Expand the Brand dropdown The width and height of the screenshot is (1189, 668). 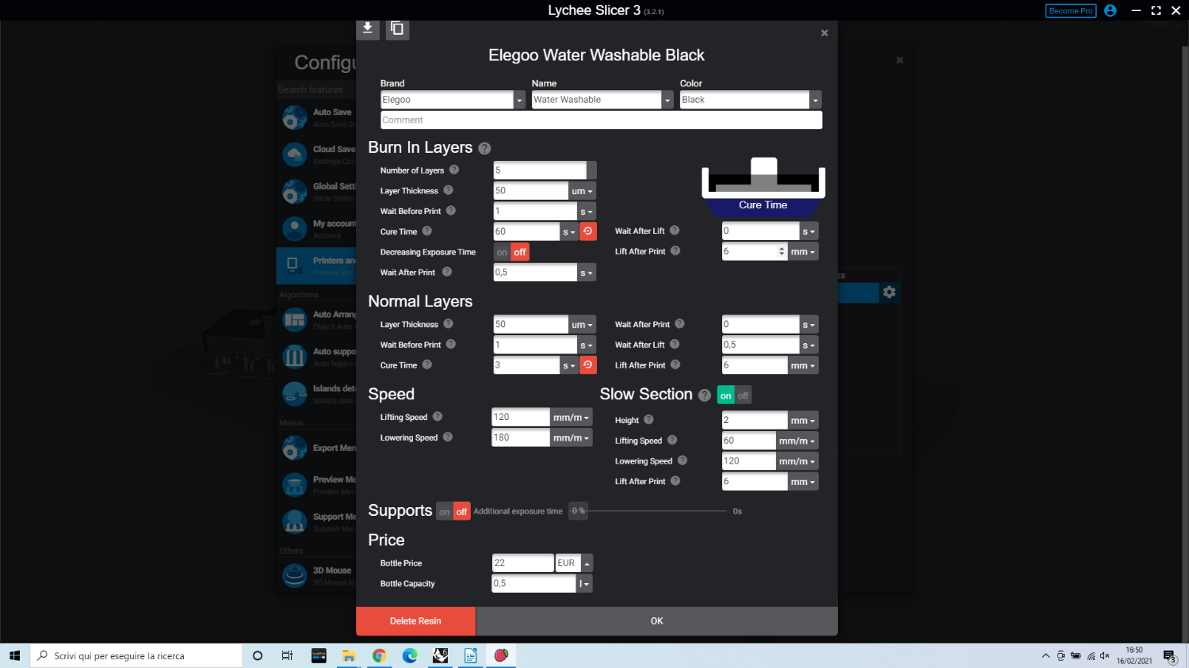519,100
